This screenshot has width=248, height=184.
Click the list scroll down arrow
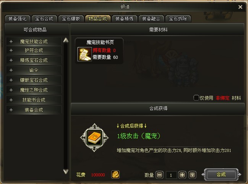click(x=66, y=171)
